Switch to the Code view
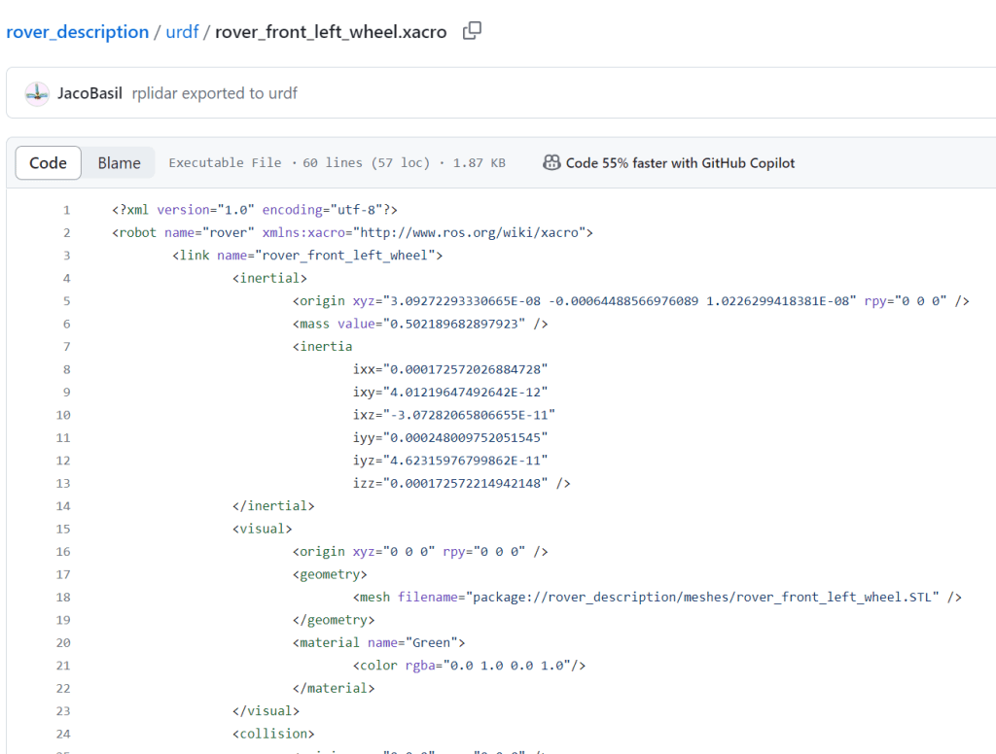Screen dimensions: 996x754 coord(48,163)
